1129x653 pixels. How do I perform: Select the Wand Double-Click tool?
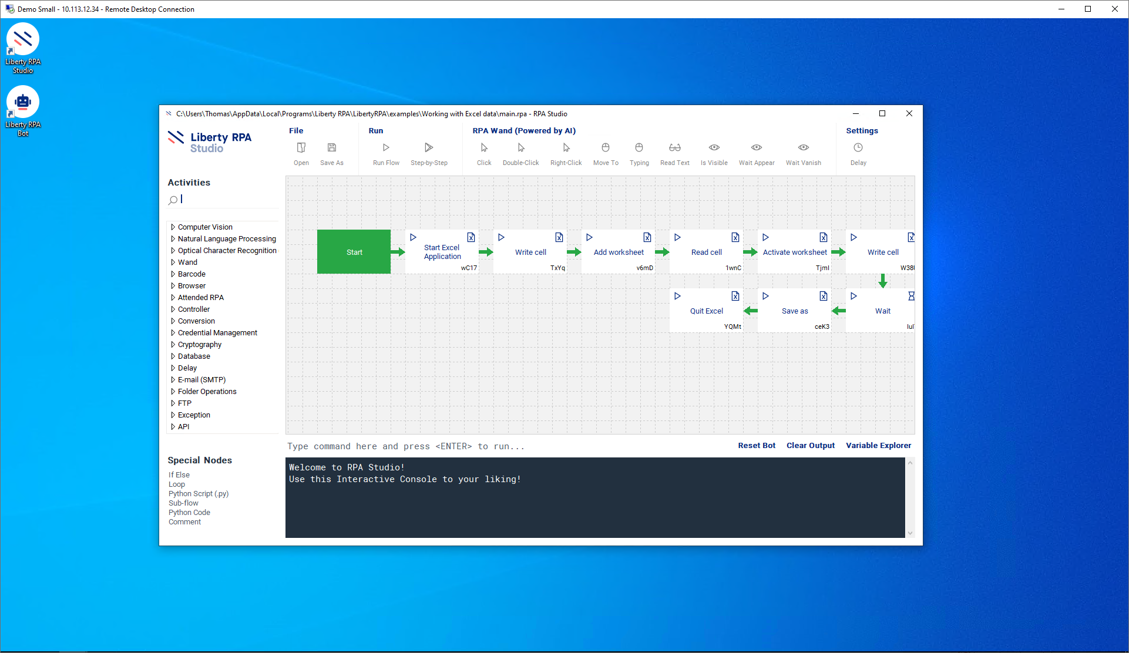pyautogui.click(x=520, y=148)
